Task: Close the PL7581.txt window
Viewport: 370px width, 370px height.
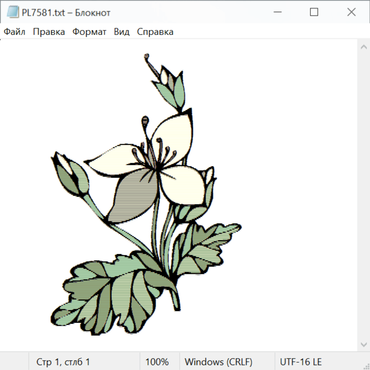Action: (x=351, y=12)
